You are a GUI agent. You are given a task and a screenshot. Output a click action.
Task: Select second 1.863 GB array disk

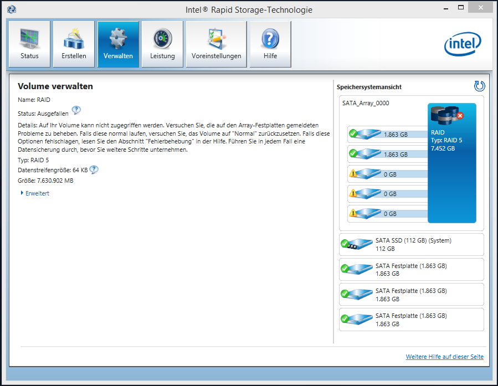[388, 155]
